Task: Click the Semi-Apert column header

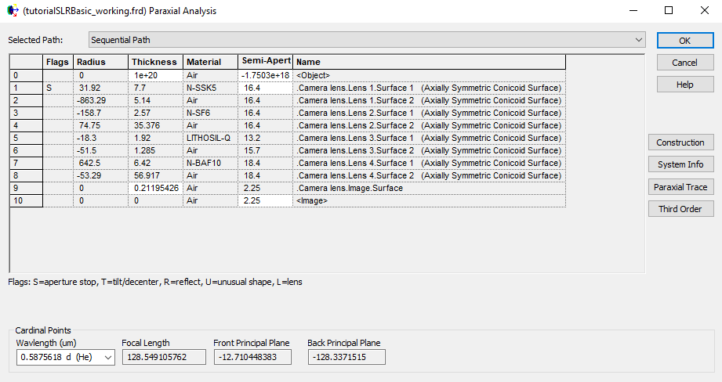Action: click(x=266, y=62)
